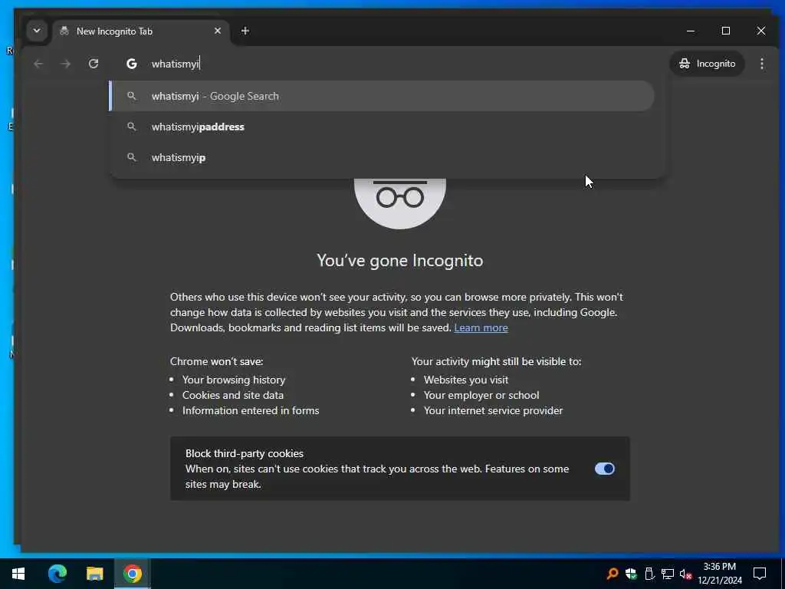
Task: Choose the whatismyipaddress suggestion
Action: (382, 127)
